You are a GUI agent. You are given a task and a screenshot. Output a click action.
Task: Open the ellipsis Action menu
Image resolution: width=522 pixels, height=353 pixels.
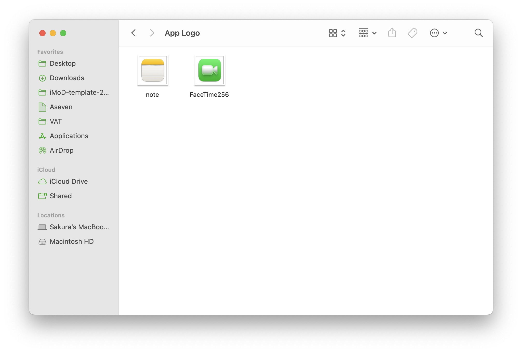[438, 33]
